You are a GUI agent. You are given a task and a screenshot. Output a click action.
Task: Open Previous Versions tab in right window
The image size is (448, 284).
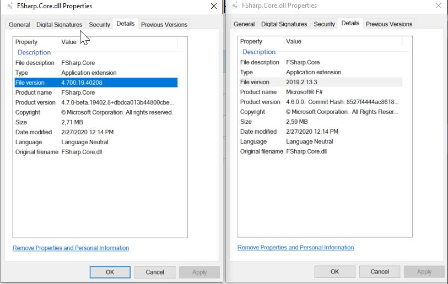click(x=389, y=24)
